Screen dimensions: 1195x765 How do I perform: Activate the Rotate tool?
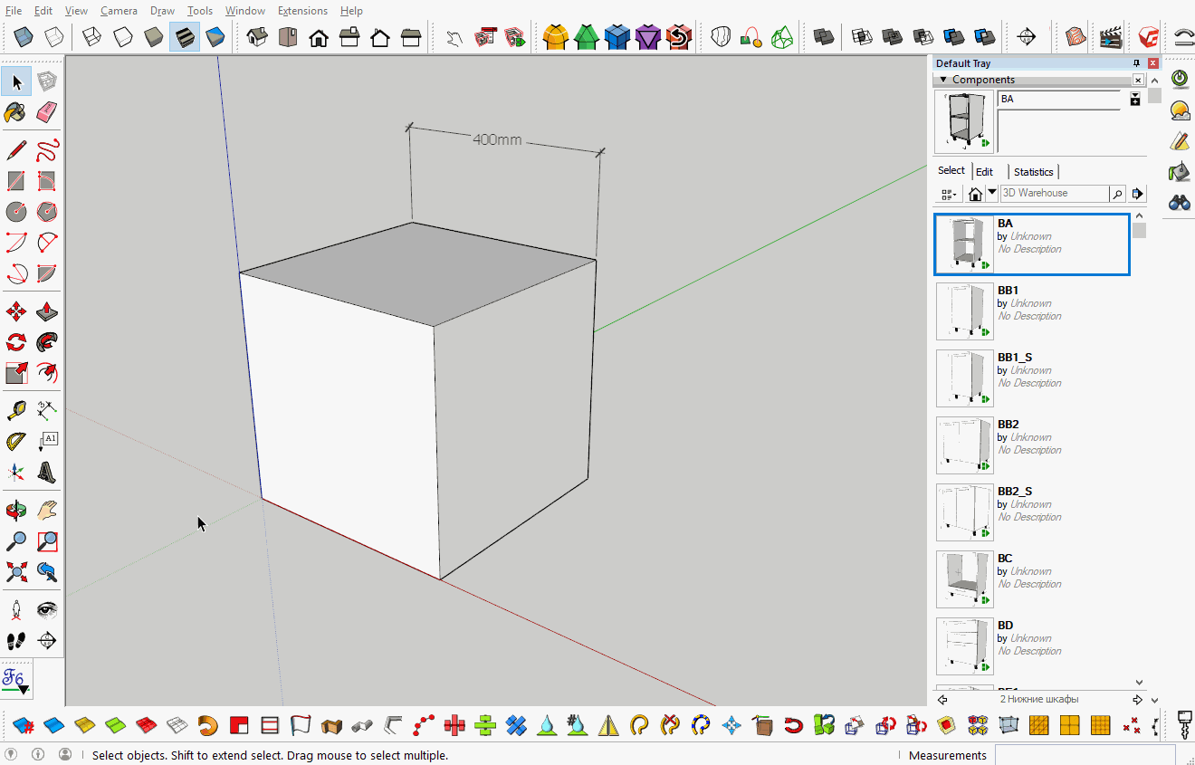click(16, 341)
